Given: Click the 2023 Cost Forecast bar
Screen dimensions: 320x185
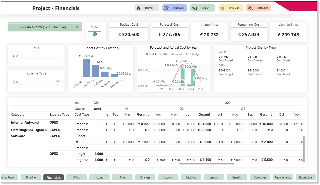Looking at the screenshot, I should click(182, 75).
